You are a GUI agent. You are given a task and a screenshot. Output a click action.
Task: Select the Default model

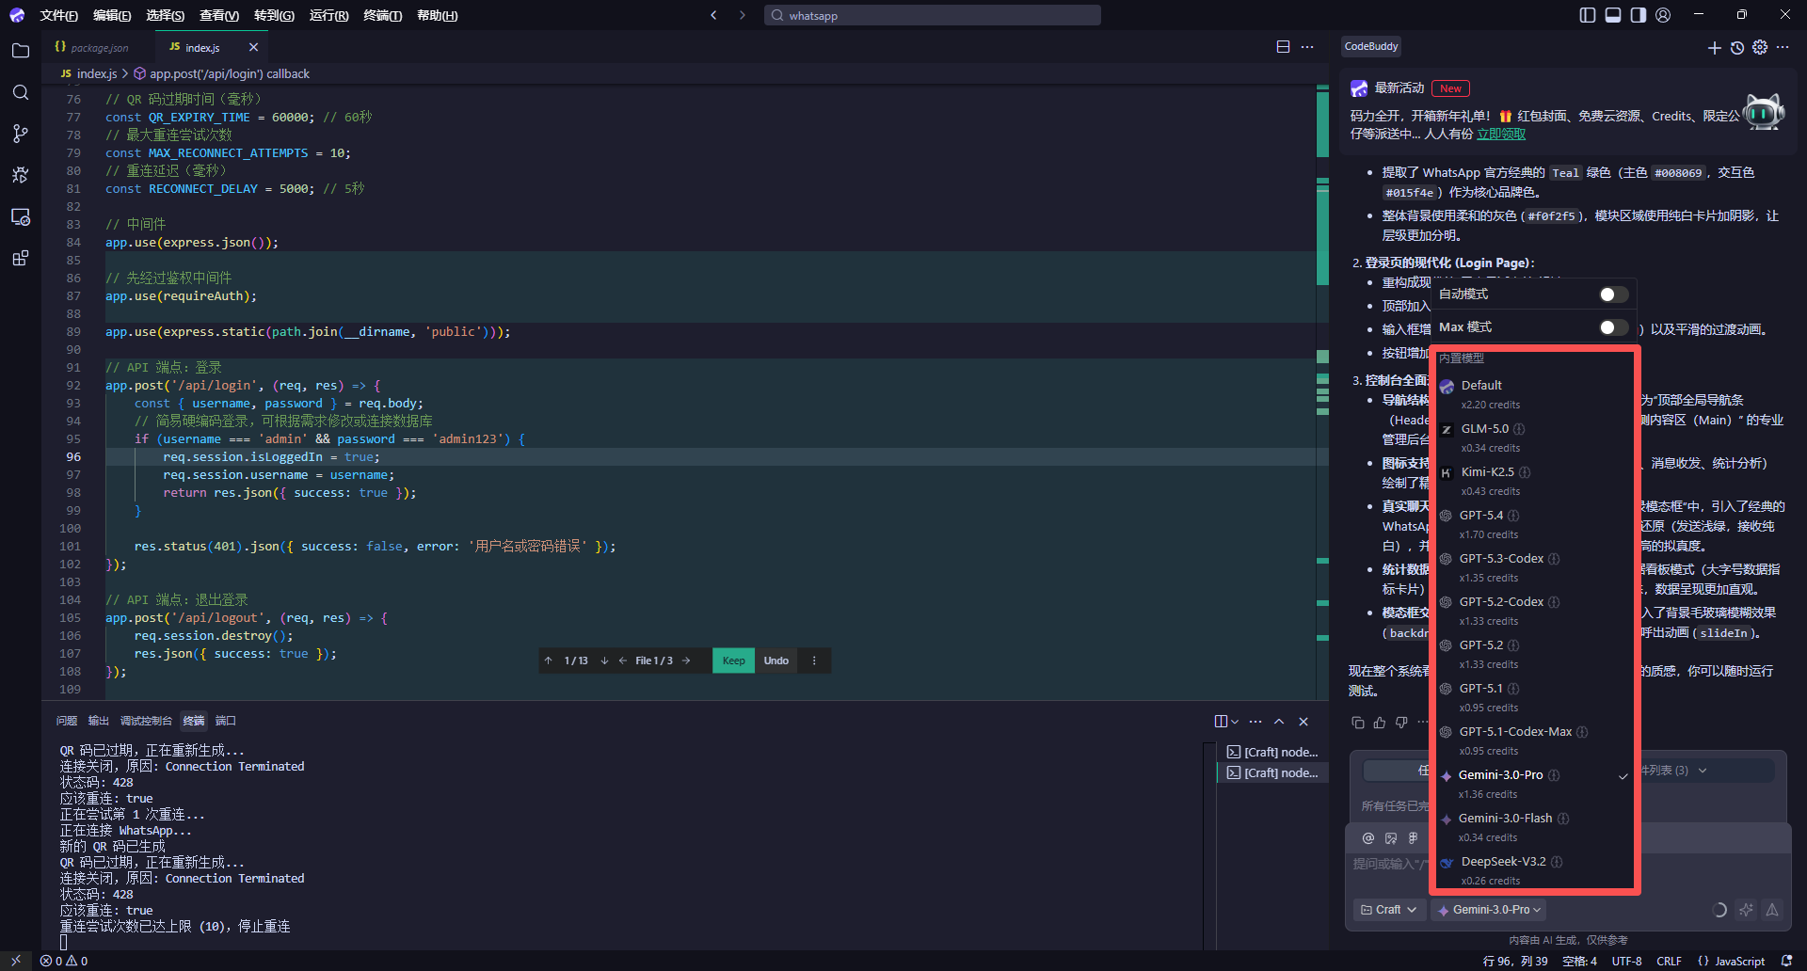tap(1534, 394)
